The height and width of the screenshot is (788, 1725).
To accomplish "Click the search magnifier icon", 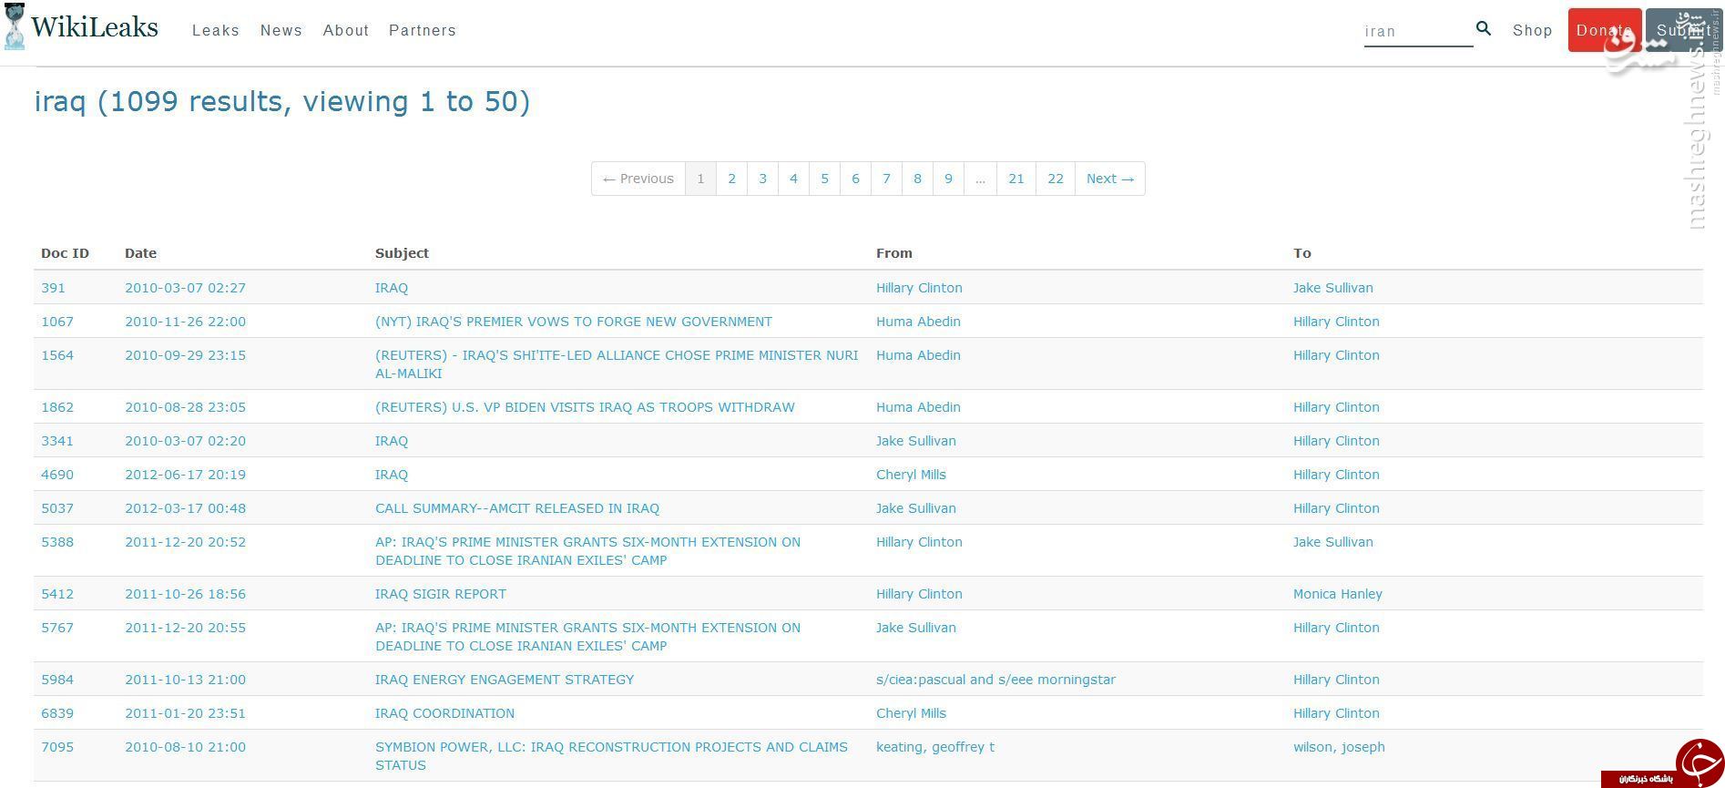I will point(1484,29).
